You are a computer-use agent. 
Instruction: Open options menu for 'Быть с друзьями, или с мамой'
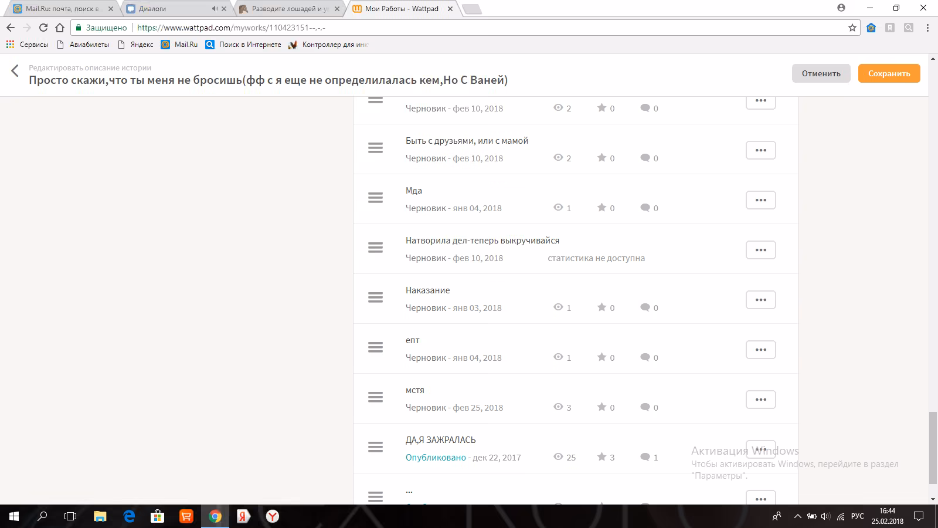tap(761, 150)
